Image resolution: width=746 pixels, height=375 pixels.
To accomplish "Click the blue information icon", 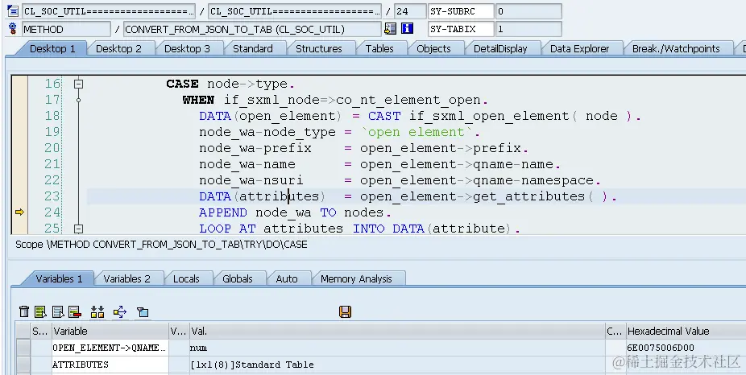I will (408, 28).
